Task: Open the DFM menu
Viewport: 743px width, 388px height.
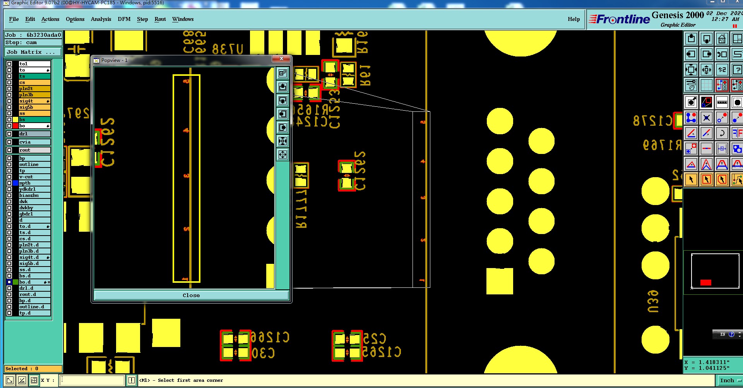Action: 124,19
